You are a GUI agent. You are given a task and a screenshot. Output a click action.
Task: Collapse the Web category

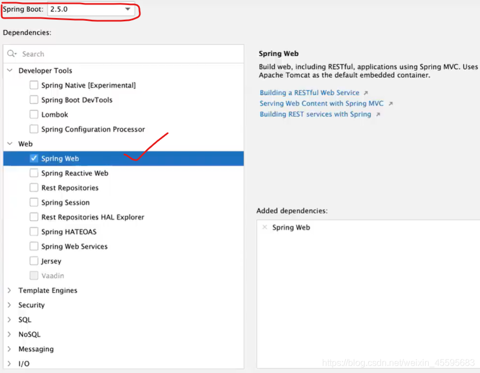pyautogui.click(x=10, y=143)
